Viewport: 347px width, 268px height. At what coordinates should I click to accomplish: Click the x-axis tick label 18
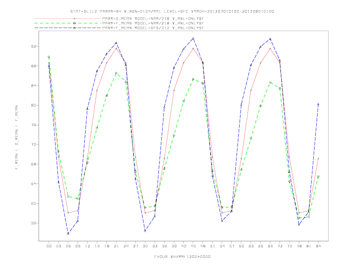pos(106,246)
